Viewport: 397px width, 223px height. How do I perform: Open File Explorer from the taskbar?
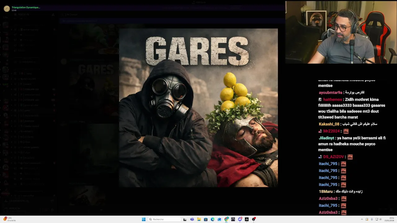pyautogui.click(x=199, y=219)
